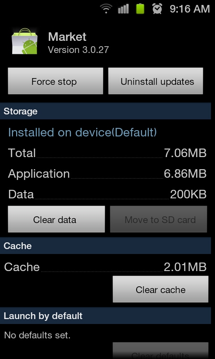Tap the Wi-Fi status icon

[x=106, y=9]
